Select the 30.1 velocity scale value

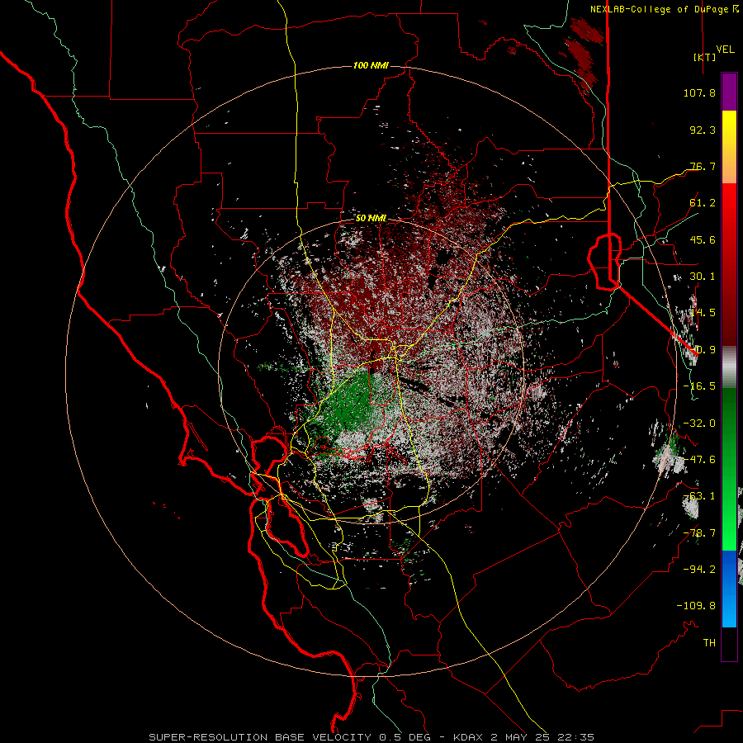click(x=703, y=277)
